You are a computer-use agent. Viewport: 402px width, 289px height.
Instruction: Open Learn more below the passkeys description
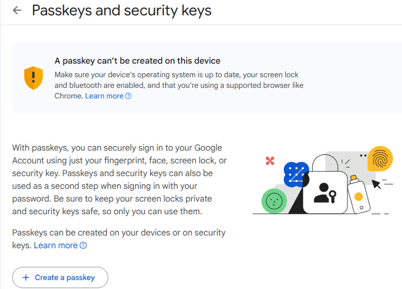(x=56, y=246)
